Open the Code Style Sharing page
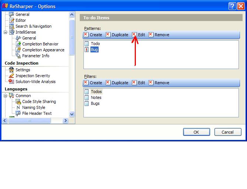This screenshot has height=189, width=247. pyautogui.click(x=39, y=102)
